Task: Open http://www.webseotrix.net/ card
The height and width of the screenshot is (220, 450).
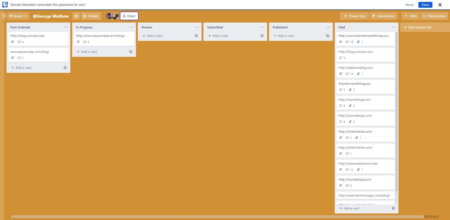Action: click(366, 166)
